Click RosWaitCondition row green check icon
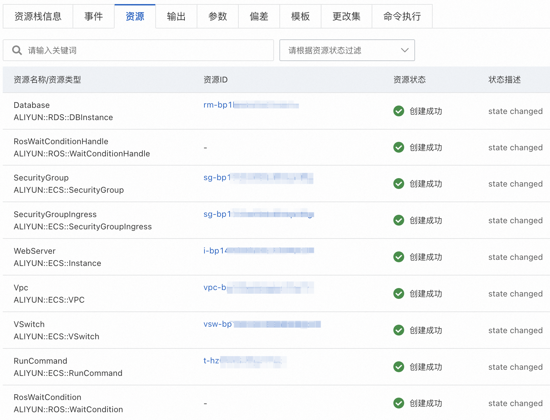Screen dimensions: 550x420 (x=399, y=403)
